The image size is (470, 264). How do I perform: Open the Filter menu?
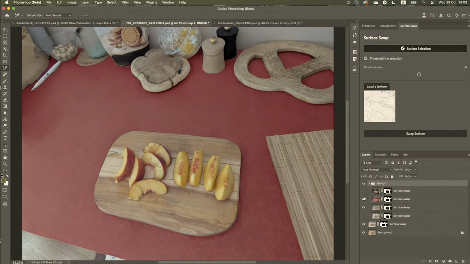click(125, 2)
